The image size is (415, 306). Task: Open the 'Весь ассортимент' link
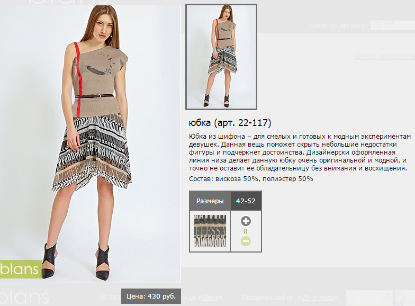point(385,56)
